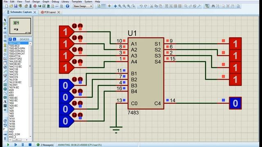Close the Schematic Capture tab
Image resolution: width=262 pixels, height=147 pixels.
35,12
